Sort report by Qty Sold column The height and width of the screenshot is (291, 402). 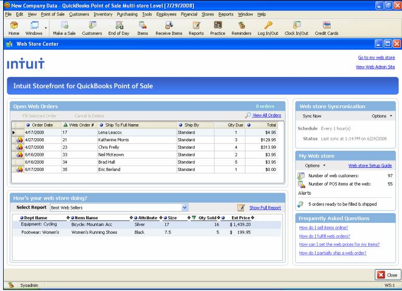click(x=207, y=218)
